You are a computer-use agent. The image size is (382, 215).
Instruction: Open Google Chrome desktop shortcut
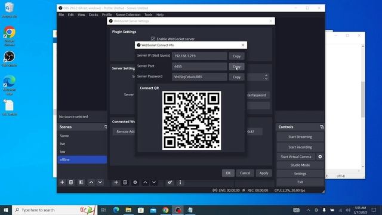pos(10,36)
